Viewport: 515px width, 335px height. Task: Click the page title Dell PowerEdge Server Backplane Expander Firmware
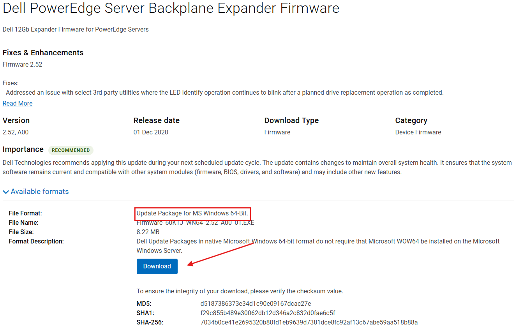click(171, 8)
